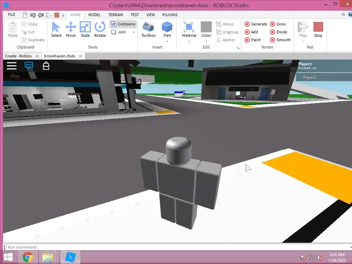352x264 pixels.
Task: Switch to the TEST tab
Action: point(135,15)
